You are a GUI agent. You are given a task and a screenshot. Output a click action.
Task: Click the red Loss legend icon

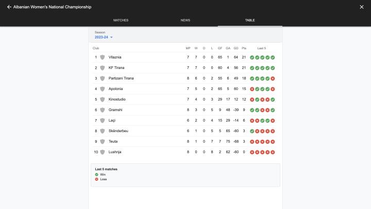point(96,179)
